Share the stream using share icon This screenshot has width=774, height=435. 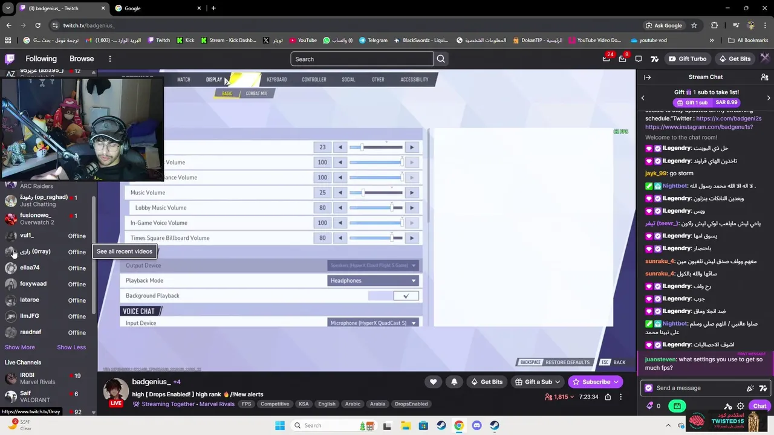click(608, 397)
